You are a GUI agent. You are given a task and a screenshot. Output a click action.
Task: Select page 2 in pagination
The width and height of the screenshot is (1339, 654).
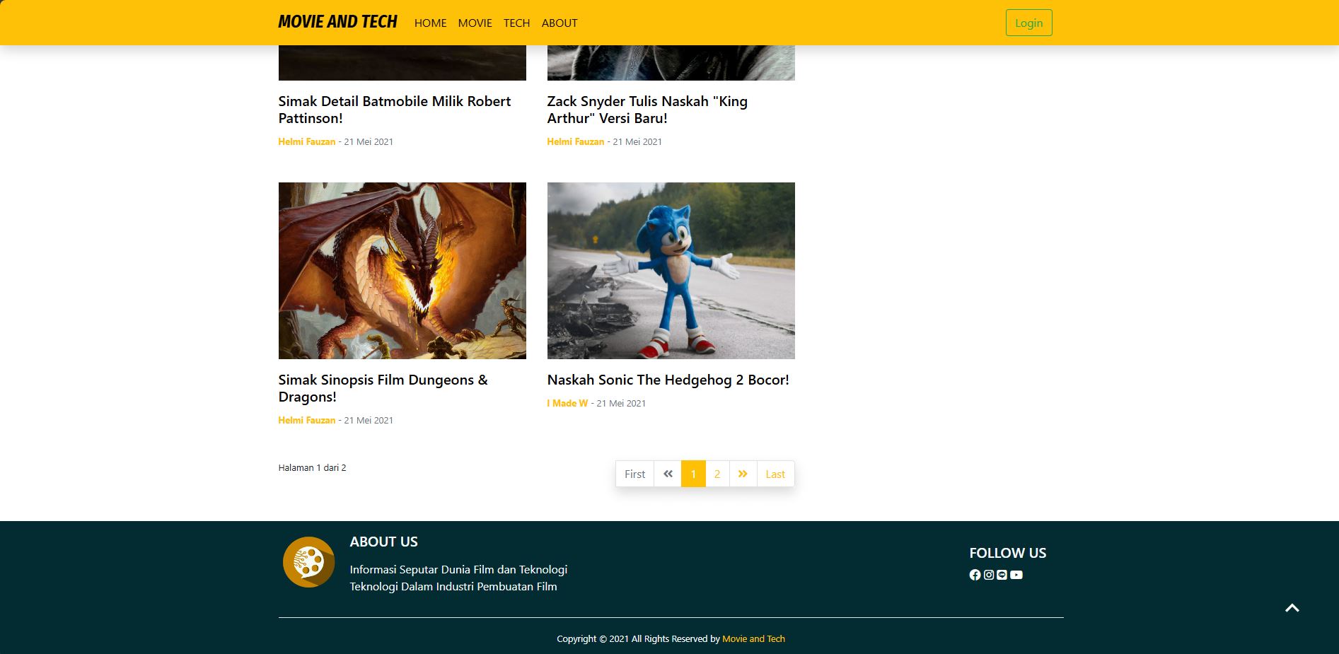pos(717,474)
